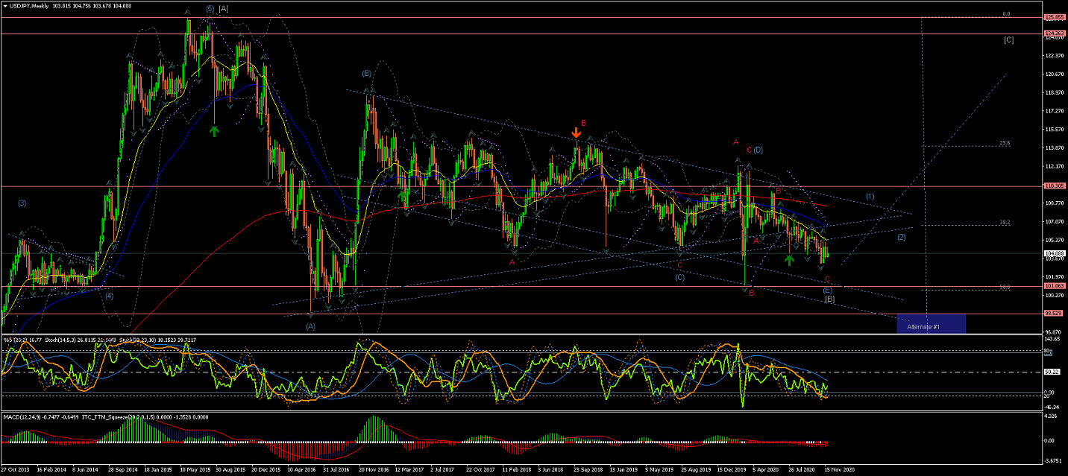This screenshot has width=1068, height=476.
Task: Click the Fibonacci 23.6 level label
Action: [1004, 144]
